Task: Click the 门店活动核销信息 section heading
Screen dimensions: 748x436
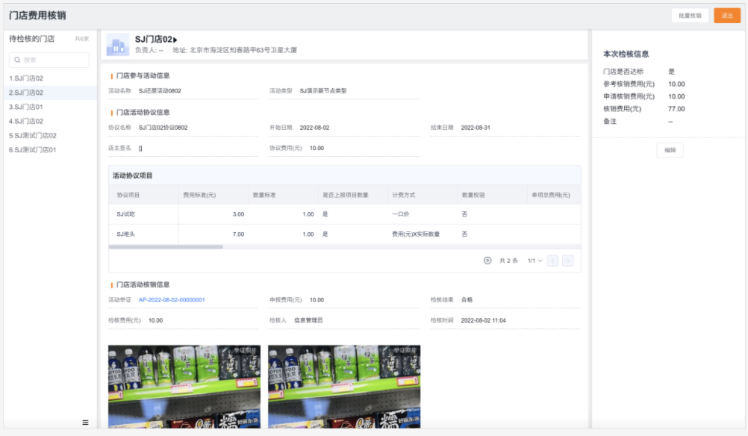Action: [x=143, y=284]
